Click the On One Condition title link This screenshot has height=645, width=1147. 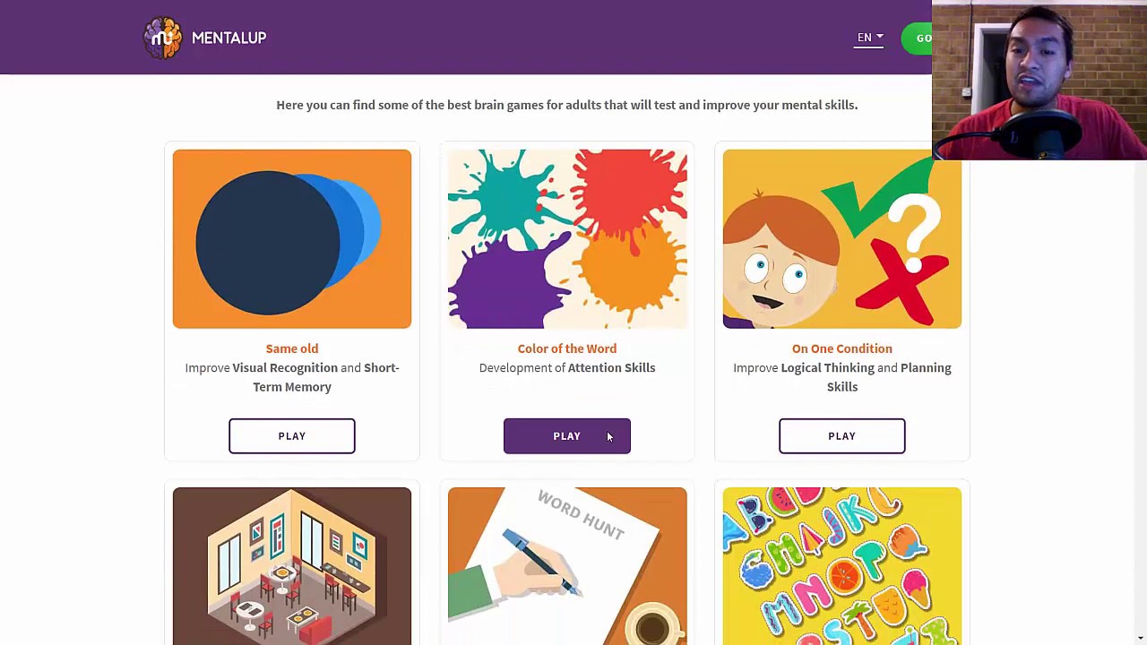842,348
